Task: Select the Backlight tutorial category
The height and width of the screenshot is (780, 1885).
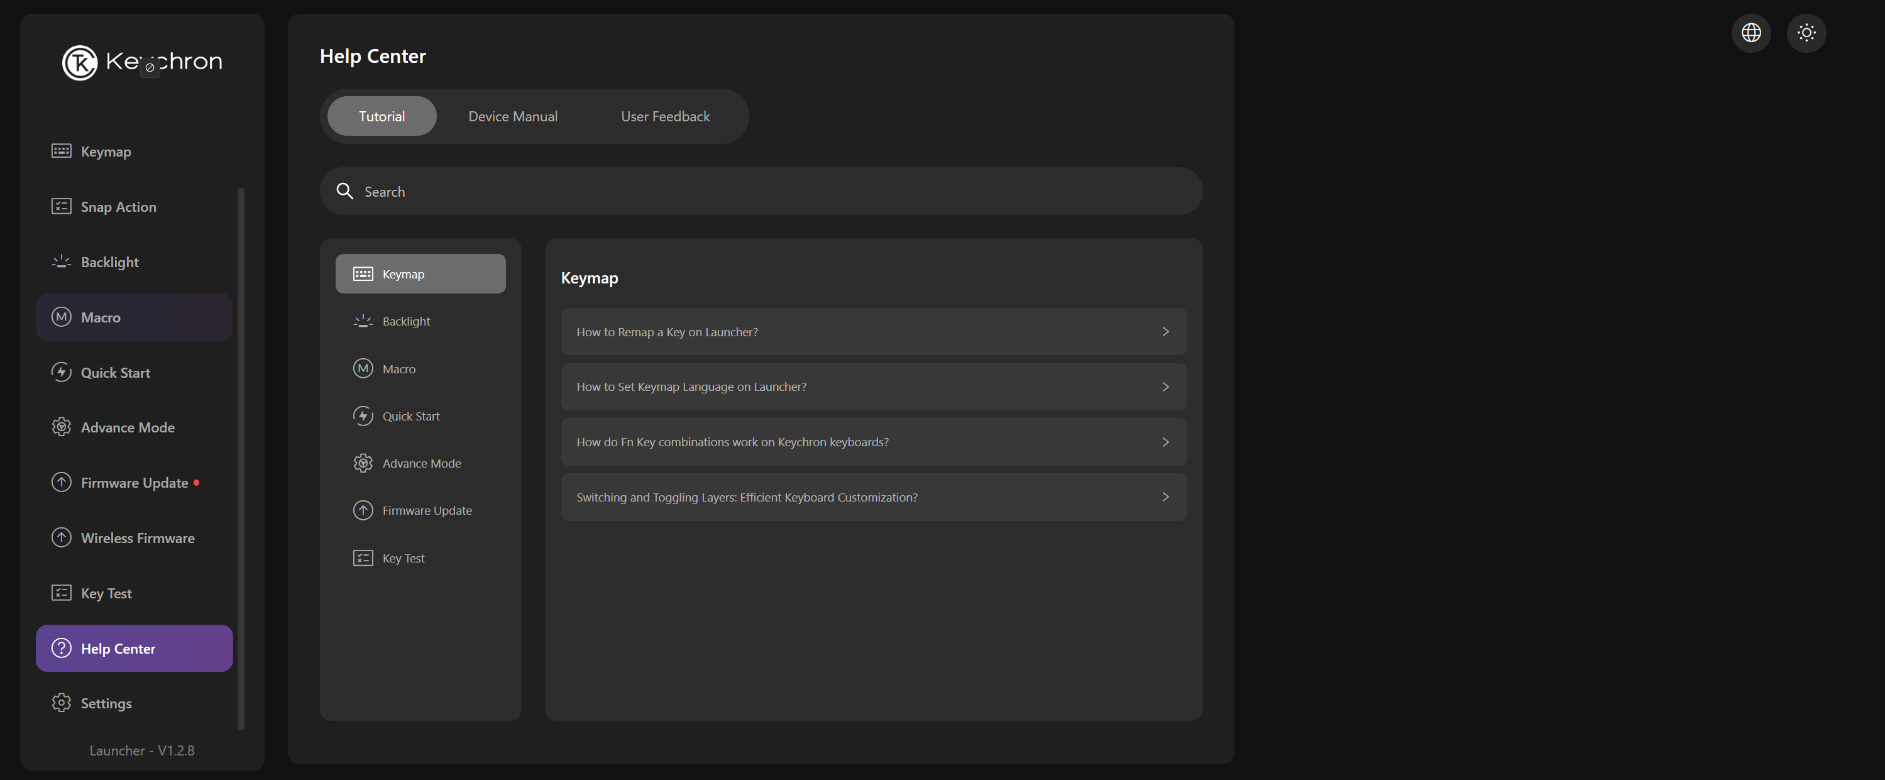Action: (406, 321)
